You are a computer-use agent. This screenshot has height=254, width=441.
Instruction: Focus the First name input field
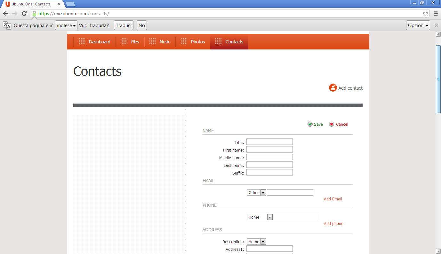[x=269, y=149]
